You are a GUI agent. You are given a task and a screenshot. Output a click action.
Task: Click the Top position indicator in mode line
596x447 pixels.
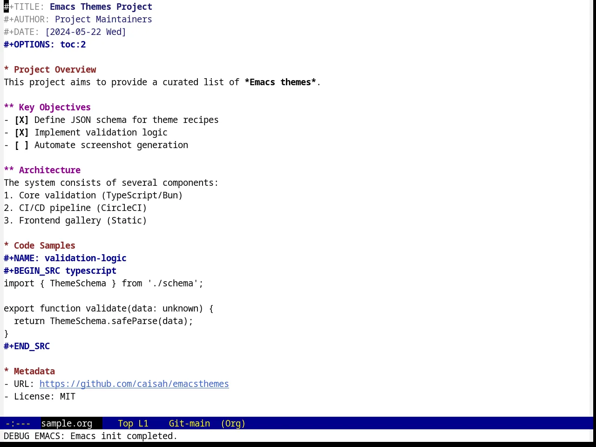tap(125, 424)
